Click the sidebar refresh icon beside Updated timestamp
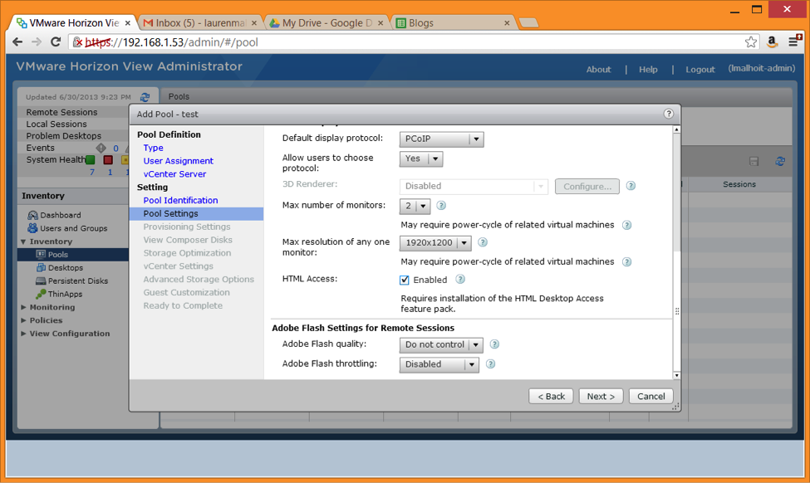The height and width of the screenshot is (483, 810). [145, 97]
